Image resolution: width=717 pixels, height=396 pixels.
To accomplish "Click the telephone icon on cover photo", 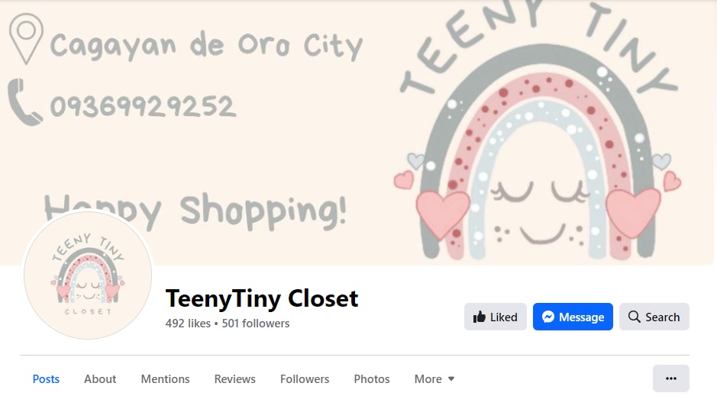I will [24, 101].
